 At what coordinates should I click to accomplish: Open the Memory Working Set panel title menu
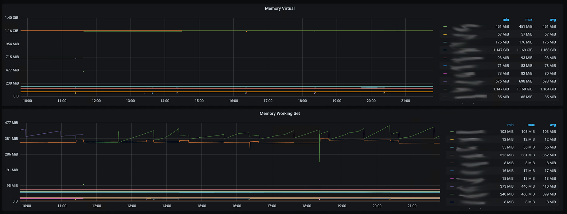[280, 113]
